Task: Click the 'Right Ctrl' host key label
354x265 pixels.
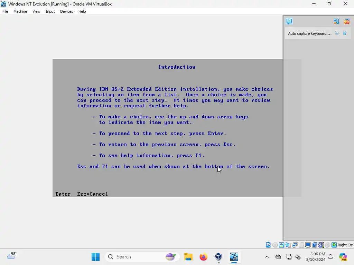Action: coord(345,245)
